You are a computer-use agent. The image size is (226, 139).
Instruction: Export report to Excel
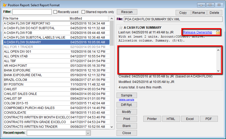190,119
